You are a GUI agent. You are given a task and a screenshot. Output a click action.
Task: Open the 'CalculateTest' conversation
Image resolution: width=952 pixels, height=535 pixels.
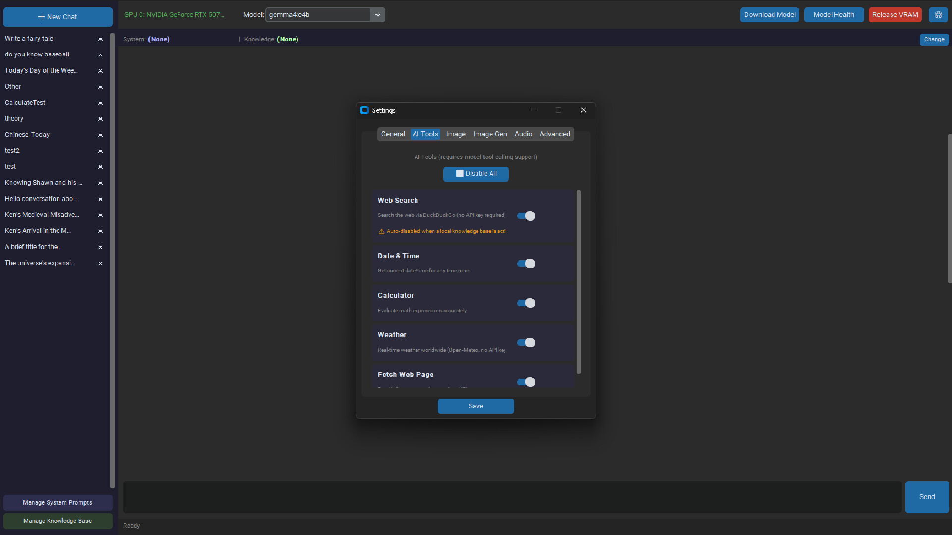coord(25,103)
